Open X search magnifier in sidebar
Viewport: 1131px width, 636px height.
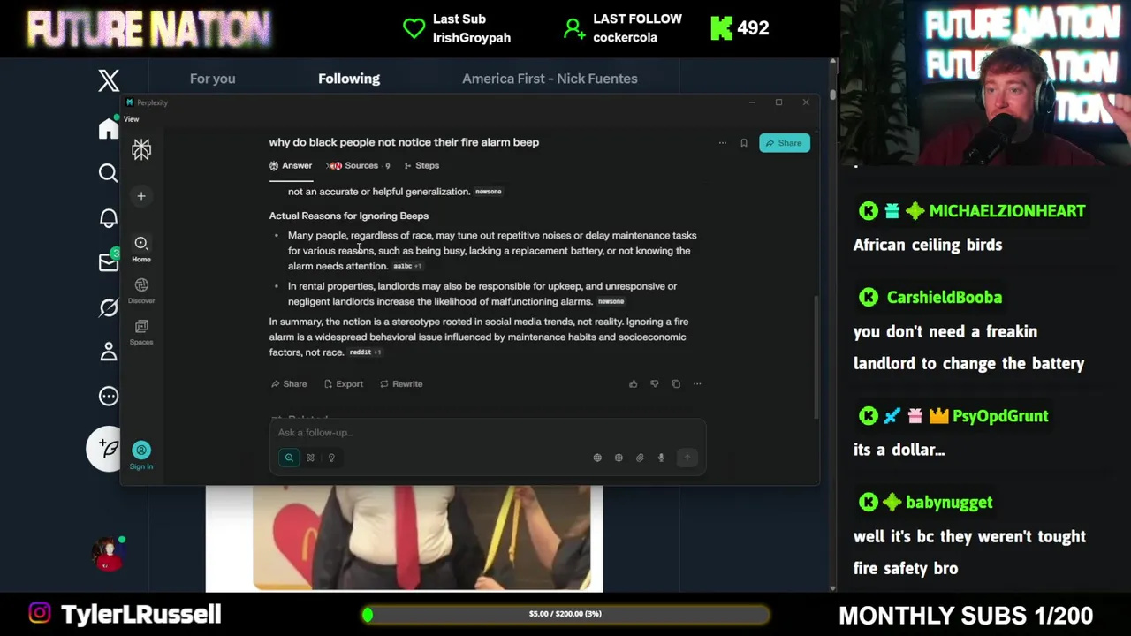click(x=108, y=173)
